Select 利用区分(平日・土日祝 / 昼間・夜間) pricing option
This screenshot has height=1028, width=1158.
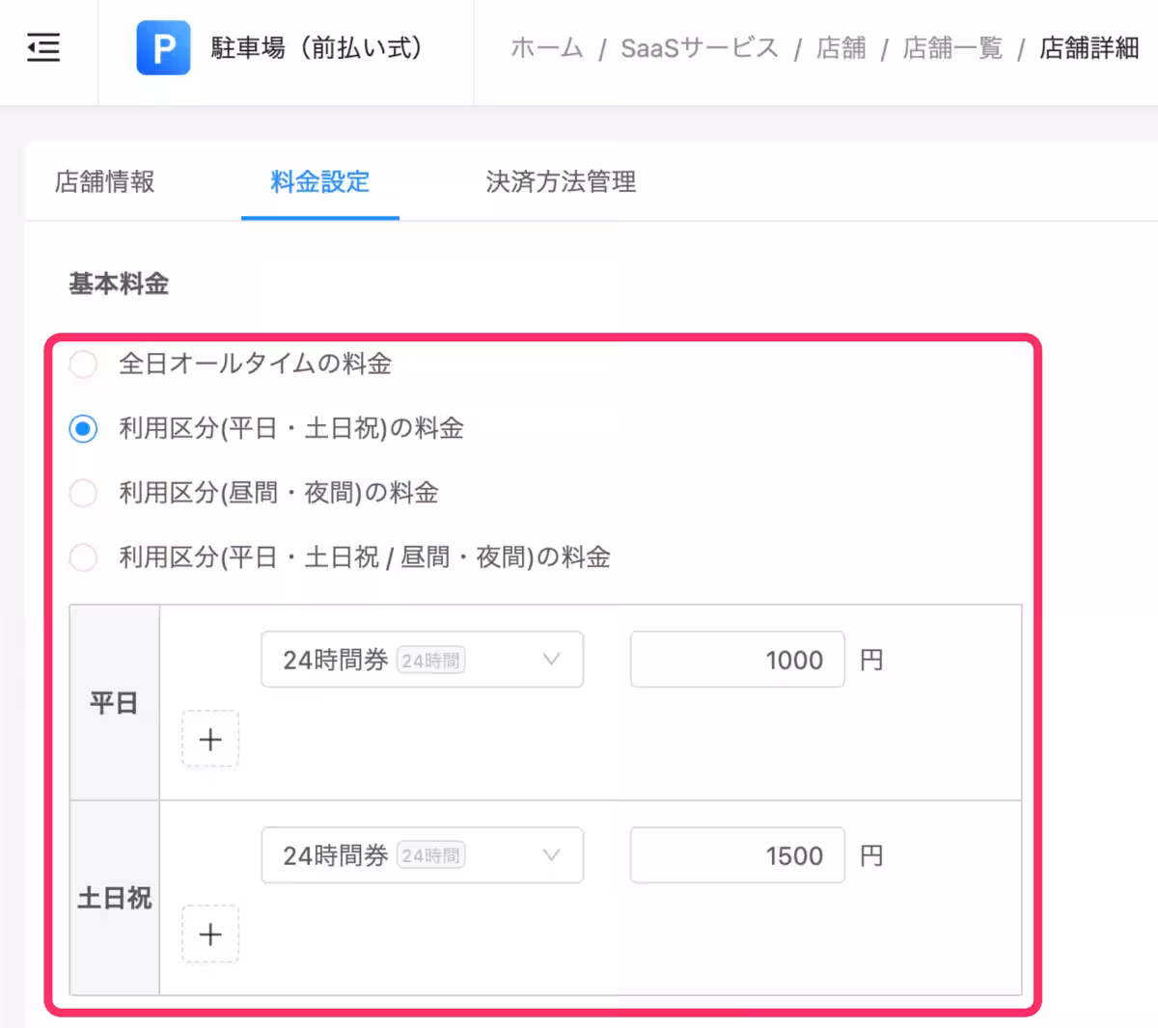[x=83, y=557]
